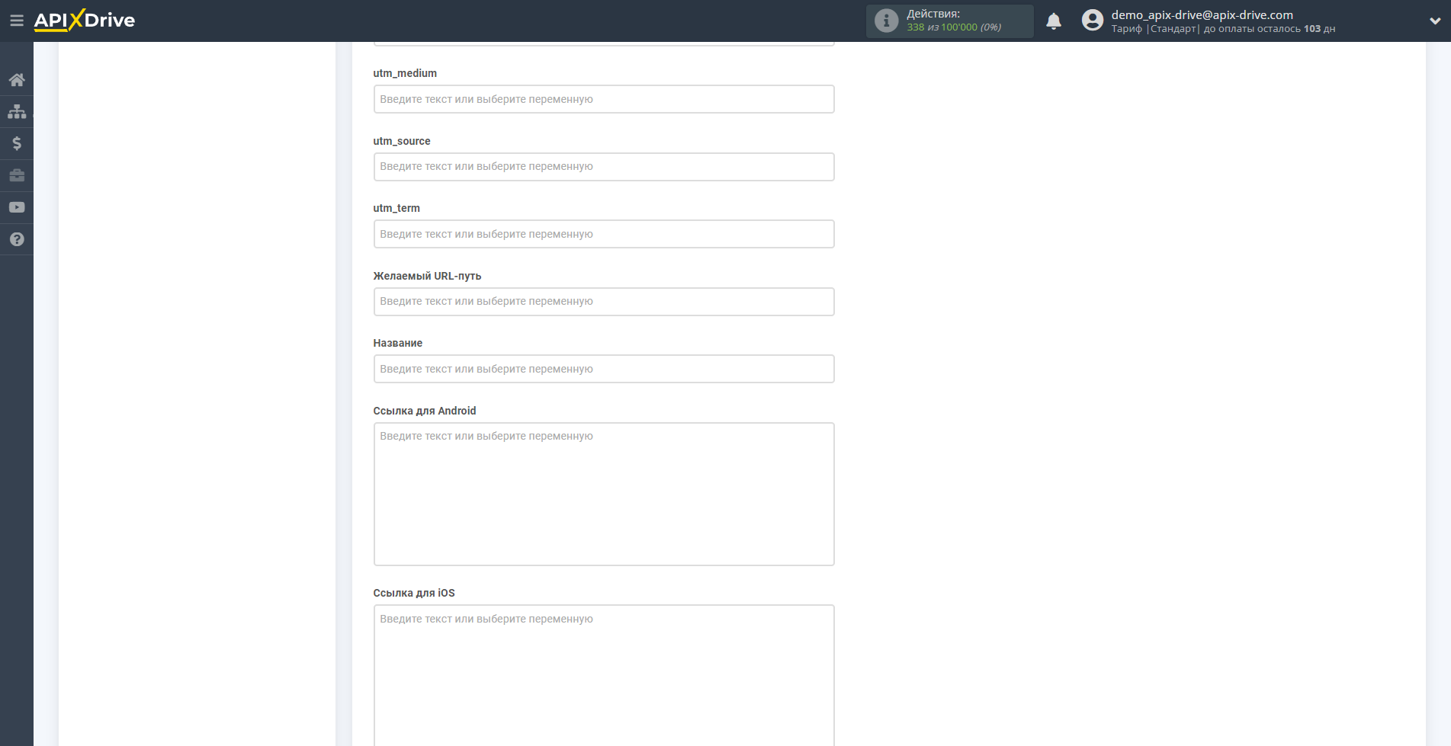
Task: Click the Тариф Стандарт payment info text
Action: (1223, 29)
